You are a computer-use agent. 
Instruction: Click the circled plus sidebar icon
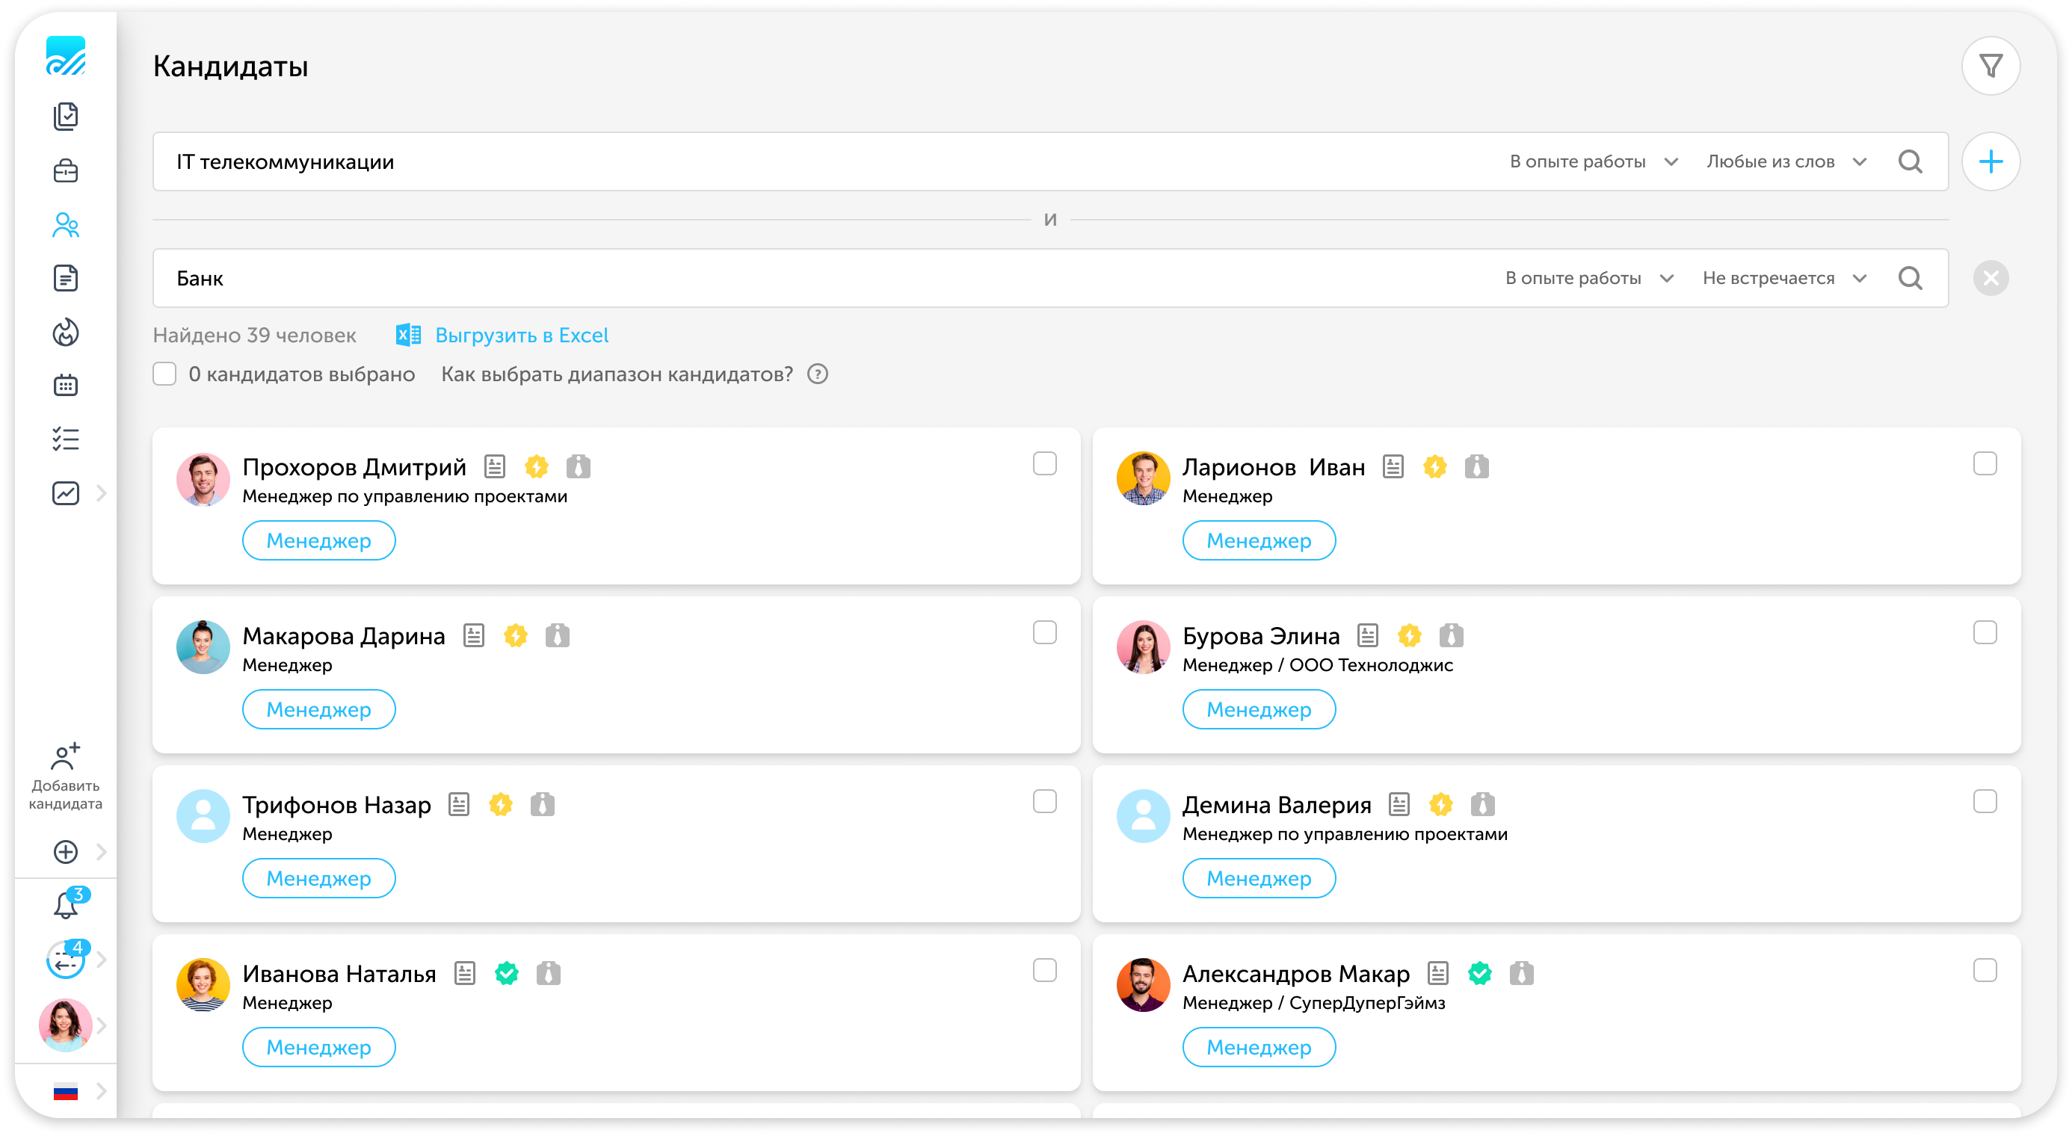tap(66, 851)
